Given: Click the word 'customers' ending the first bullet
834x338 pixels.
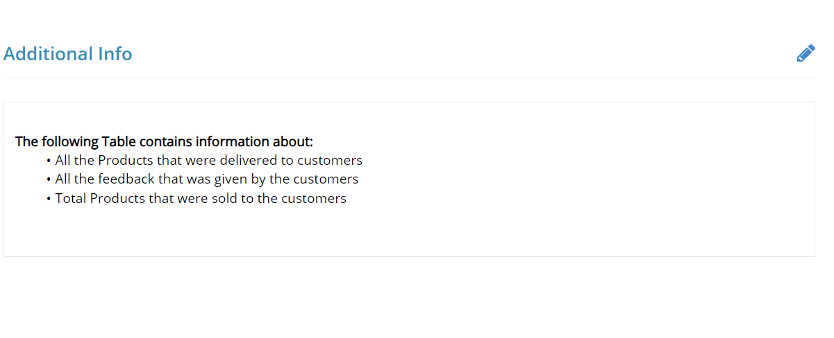Looking at the screenshot, I should [330, 161].
